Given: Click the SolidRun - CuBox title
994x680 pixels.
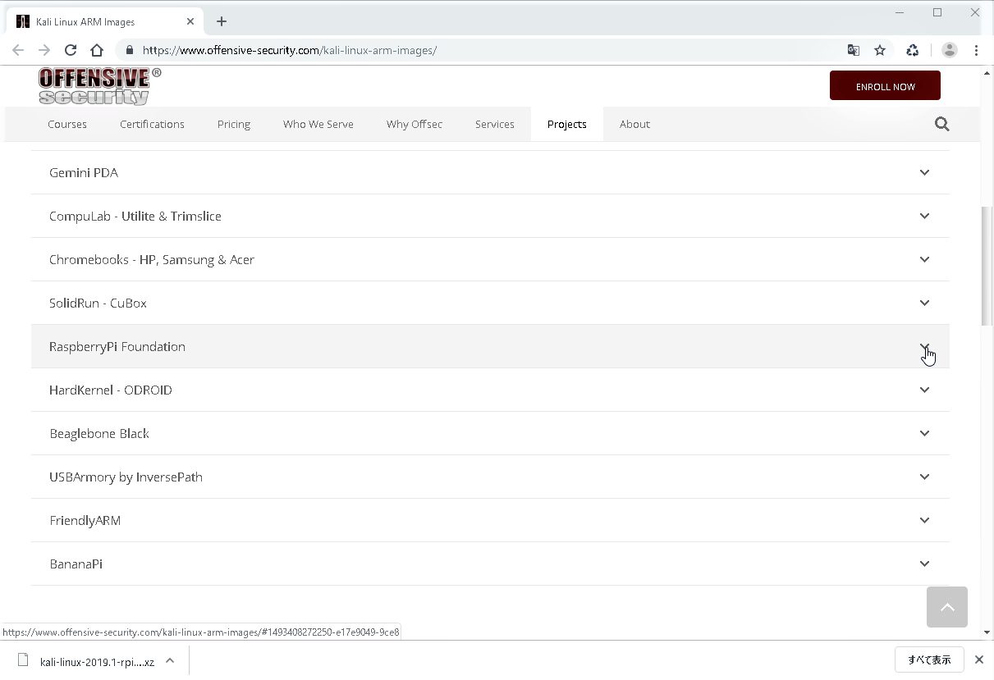Looking at the screenshot, I should coord(98,303).
